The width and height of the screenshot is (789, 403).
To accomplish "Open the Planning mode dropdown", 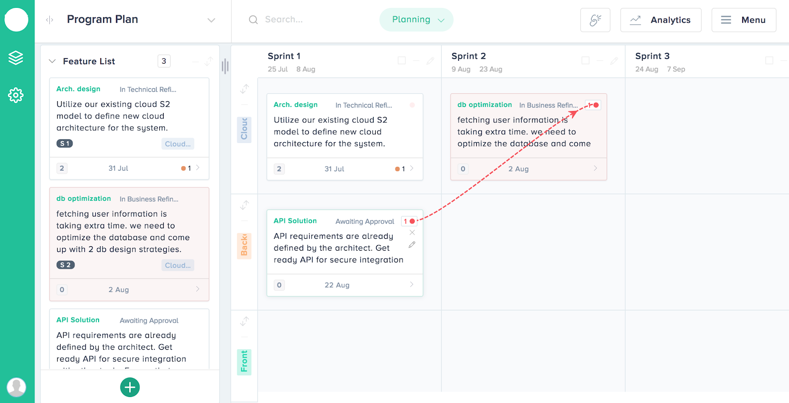I will (416, 20).
